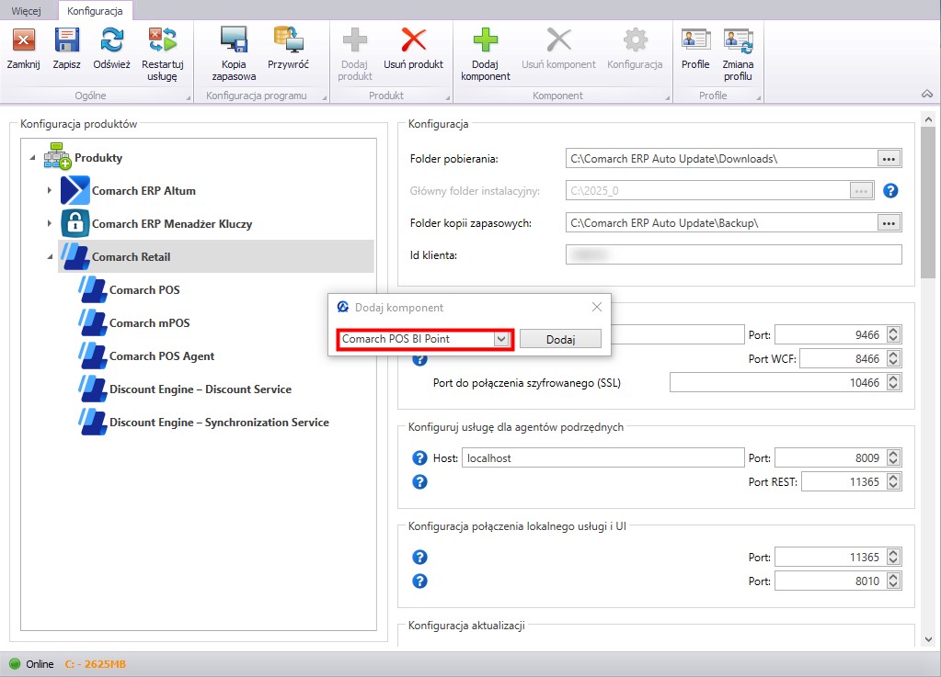The height and width of the screenshot is (677, 941).
Task: Click the Zapisz save icon
Action: [x=66, y=40]
